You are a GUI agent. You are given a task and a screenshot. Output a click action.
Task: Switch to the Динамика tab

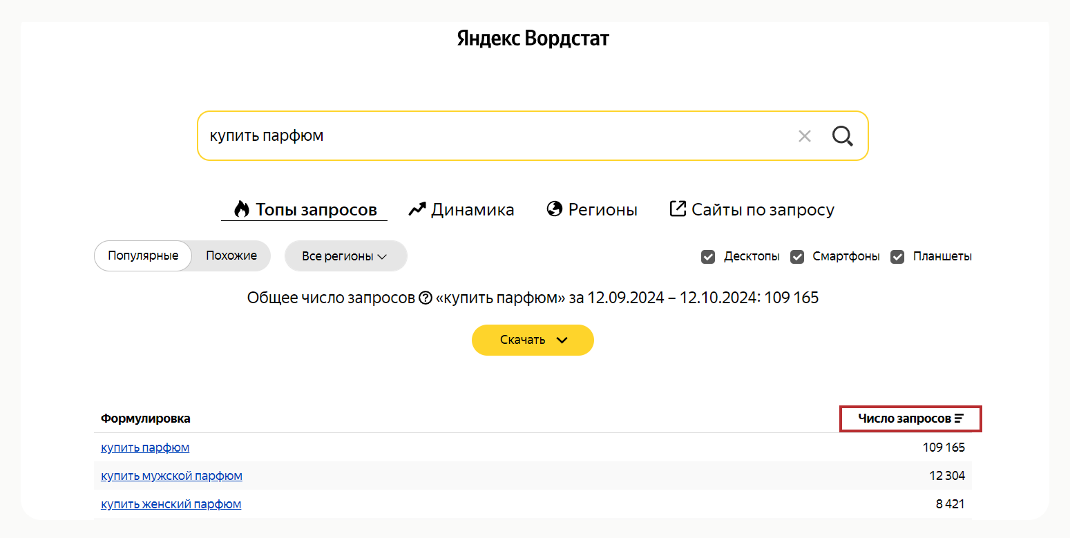472,209
